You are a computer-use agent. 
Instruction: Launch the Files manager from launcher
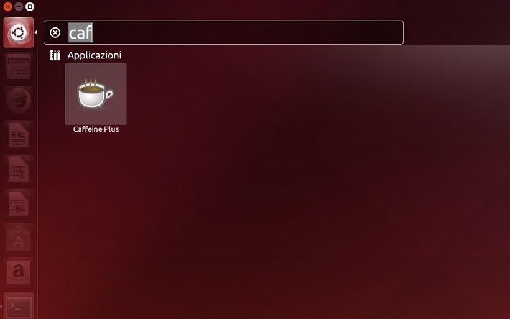(19, 67)
